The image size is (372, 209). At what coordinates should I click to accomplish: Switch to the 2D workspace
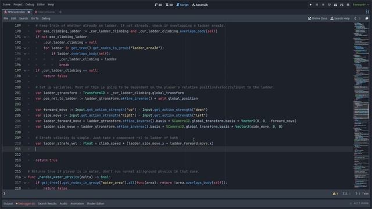(x=159, y=5)
